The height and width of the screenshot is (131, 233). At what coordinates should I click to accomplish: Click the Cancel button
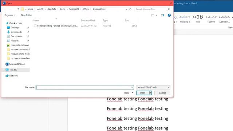(162, 93)
